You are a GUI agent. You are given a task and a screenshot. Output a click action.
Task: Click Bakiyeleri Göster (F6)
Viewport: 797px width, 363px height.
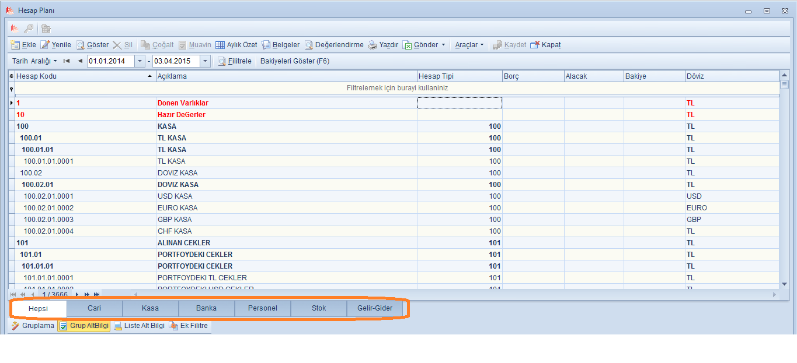tap(295, 61)
